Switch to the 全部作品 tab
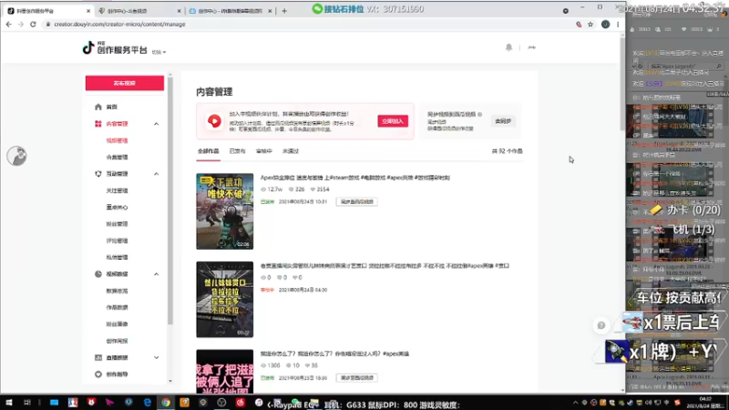 (x=208, y=151)
